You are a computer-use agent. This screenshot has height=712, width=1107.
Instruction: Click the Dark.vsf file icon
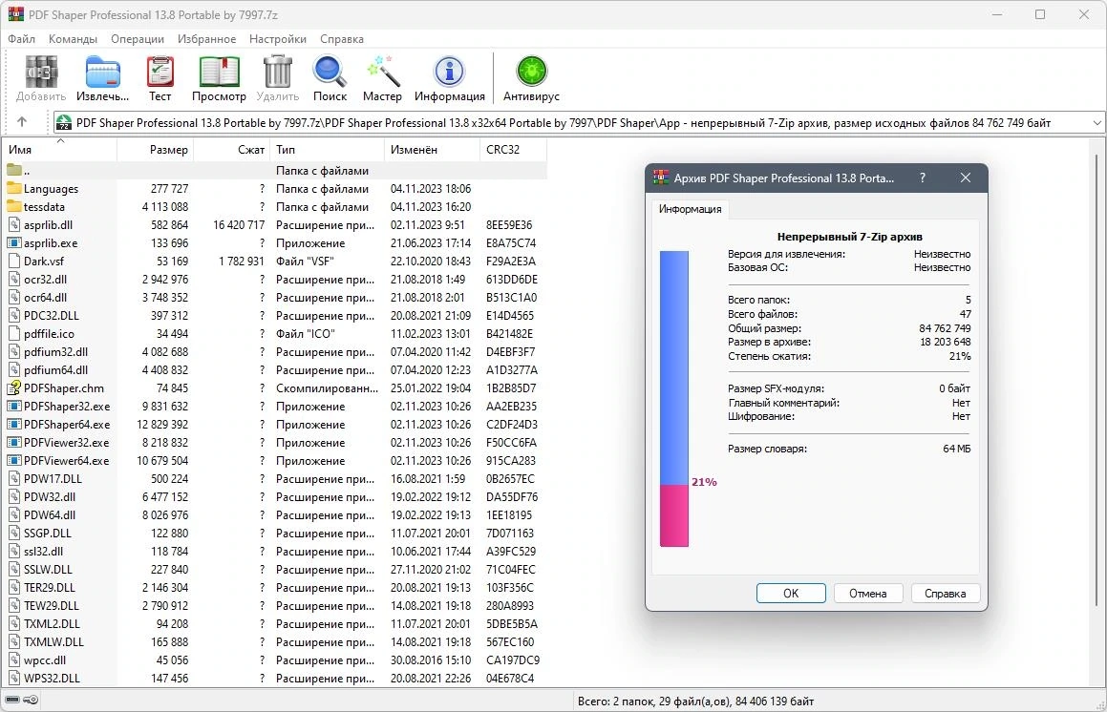tap(14, 262)
